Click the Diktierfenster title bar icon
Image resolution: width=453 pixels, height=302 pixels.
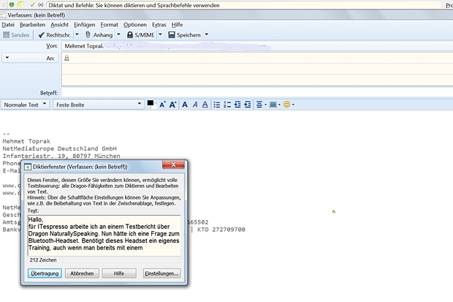(28, 167)
